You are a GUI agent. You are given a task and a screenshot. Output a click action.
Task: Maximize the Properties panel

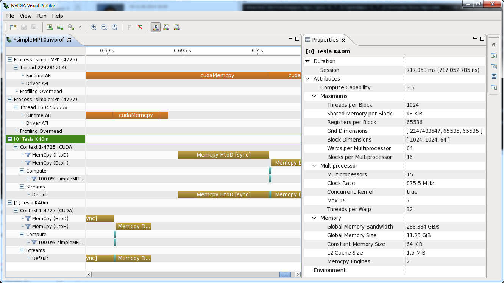tap(482, 39)
